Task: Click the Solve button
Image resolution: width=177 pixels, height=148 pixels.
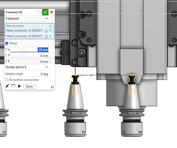Action: pyautogui.click(x=29, y=86)
